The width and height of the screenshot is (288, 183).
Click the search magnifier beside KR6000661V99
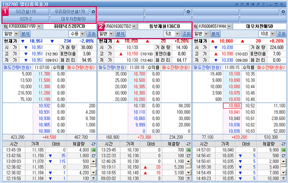(x=6, y=26)
